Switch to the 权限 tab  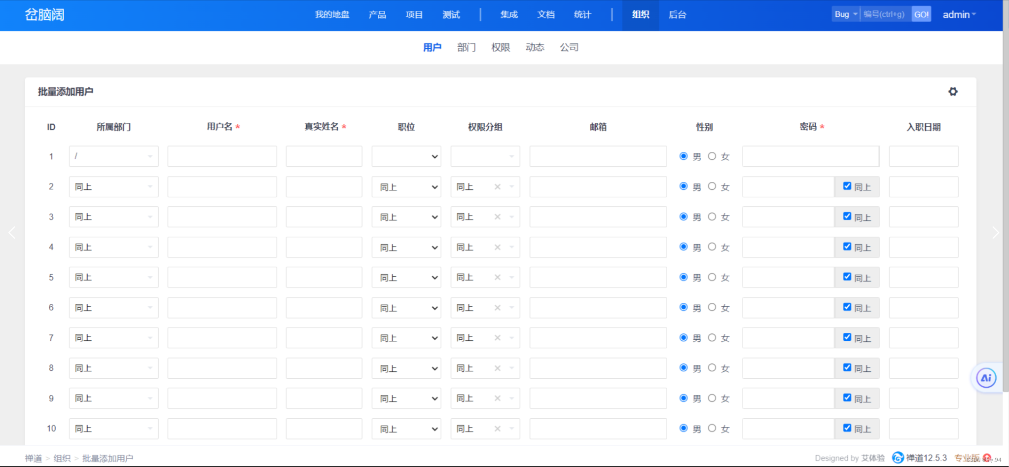[501, 47]
